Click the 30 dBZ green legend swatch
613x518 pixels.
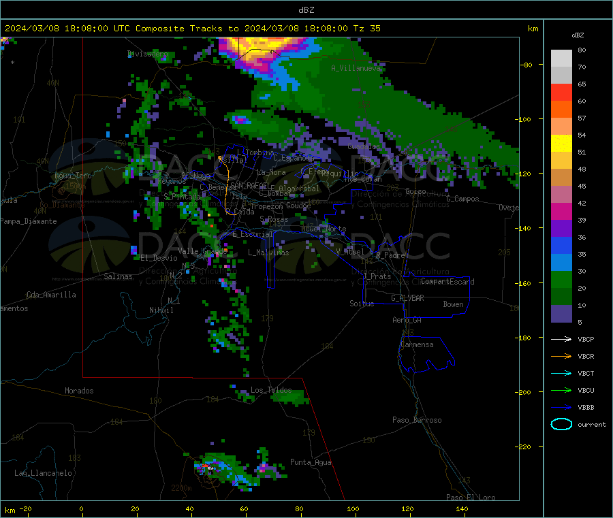[x=561, y=279]
